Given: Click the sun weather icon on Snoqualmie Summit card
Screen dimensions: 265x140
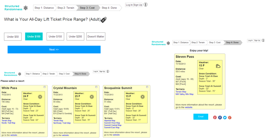Looking at the screenshot, I should (142, 97).
